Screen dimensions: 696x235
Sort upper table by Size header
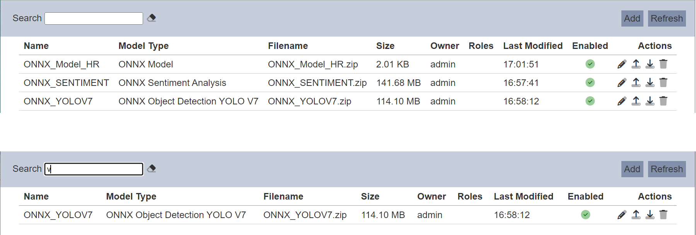tap(386, 46)
